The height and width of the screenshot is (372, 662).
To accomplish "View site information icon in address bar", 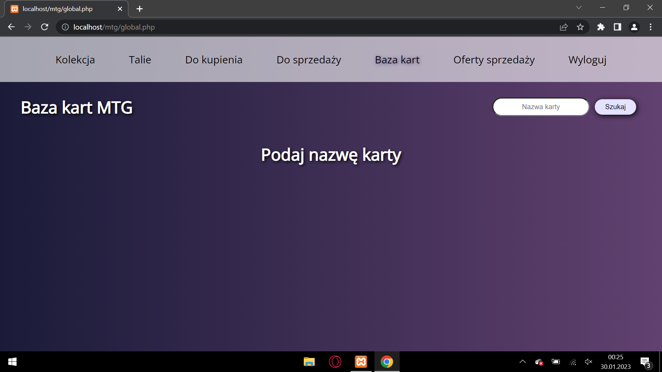I will coord(65,27).
